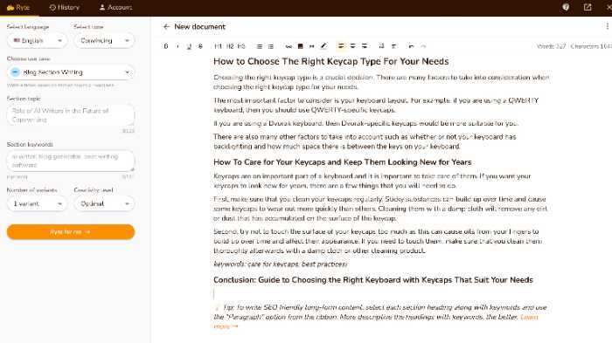Open document more options menu
Screen dimensions: 612x343
pyautogui.click(x=608, y=26)
